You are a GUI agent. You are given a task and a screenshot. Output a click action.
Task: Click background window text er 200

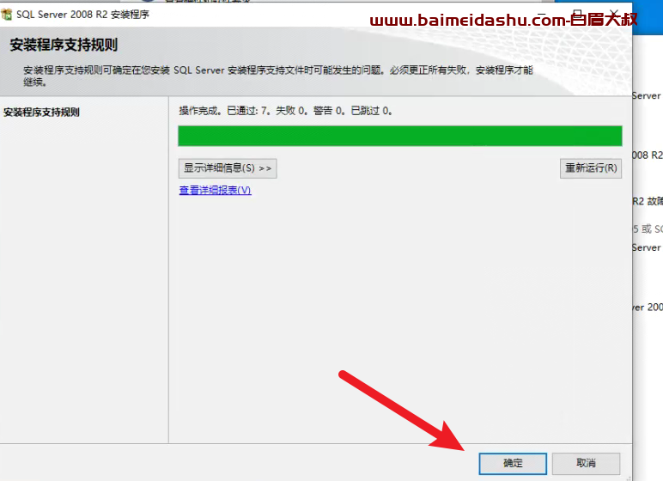tap(648, 307)
